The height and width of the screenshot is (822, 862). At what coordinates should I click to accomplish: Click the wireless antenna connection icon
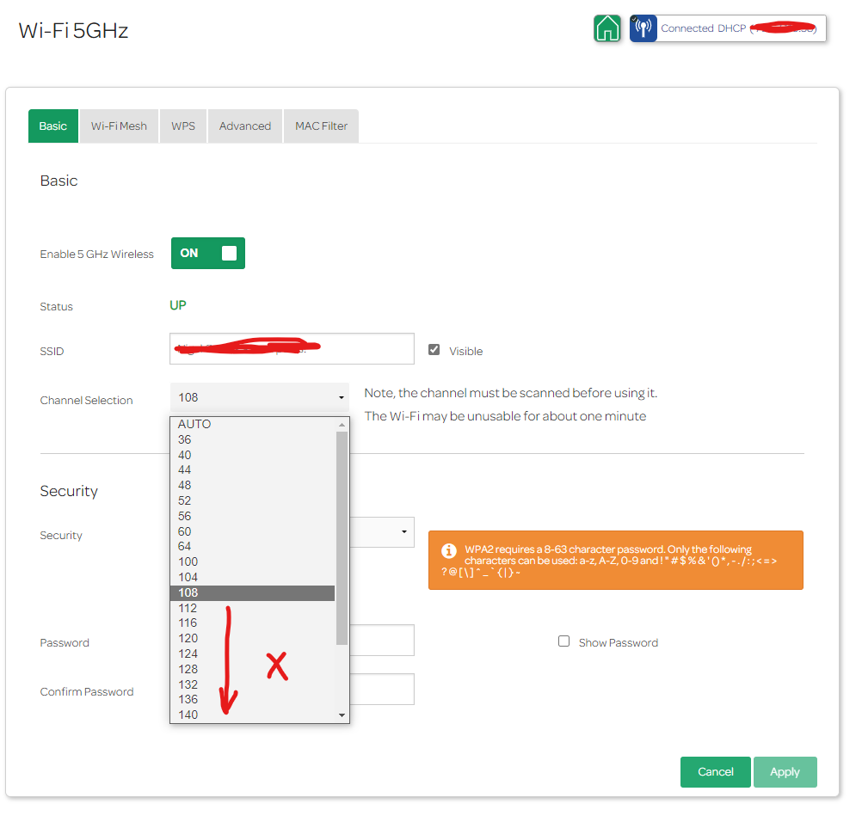tap(643, 28)
